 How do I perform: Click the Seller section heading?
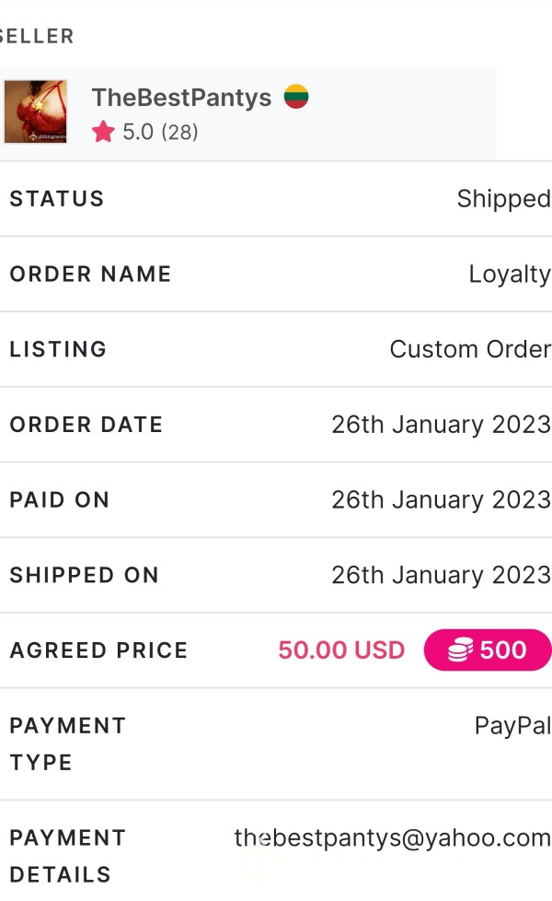click(37, 36)
